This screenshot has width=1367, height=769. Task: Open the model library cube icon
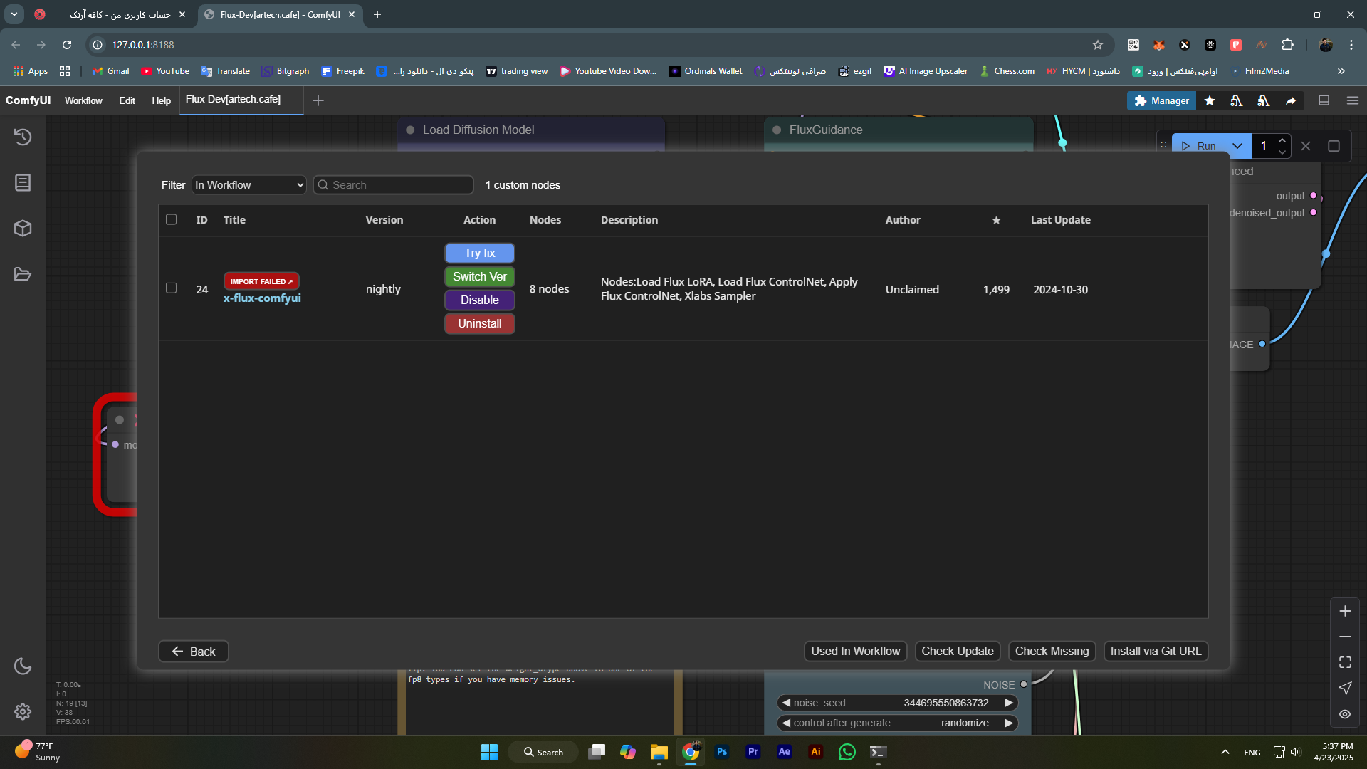23,229
